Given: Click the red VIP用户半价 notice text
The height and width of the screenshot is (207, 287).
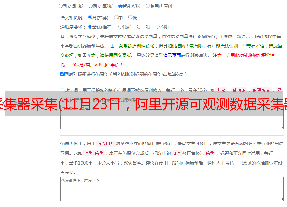Looking at the screenshot, I should click(x=109, y=65).
